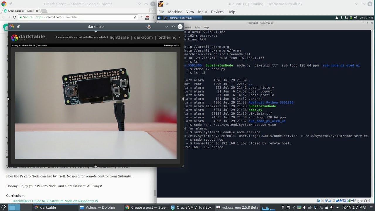Click darktable app icon in title bar
This screenshot has width=375, height=211.
[11, 26]
